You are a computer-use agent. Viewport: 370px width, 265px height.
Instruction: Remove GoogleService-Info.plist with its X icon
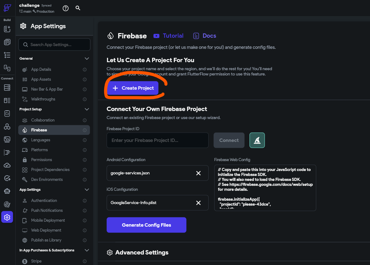(x=198, y=203)
